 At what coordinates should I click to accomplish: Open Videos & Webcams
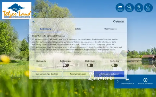127,81
